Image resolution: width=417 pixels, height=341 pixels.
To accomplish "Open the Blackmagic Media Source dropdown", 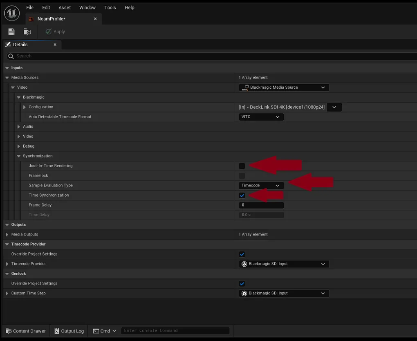I will (284, 87).
